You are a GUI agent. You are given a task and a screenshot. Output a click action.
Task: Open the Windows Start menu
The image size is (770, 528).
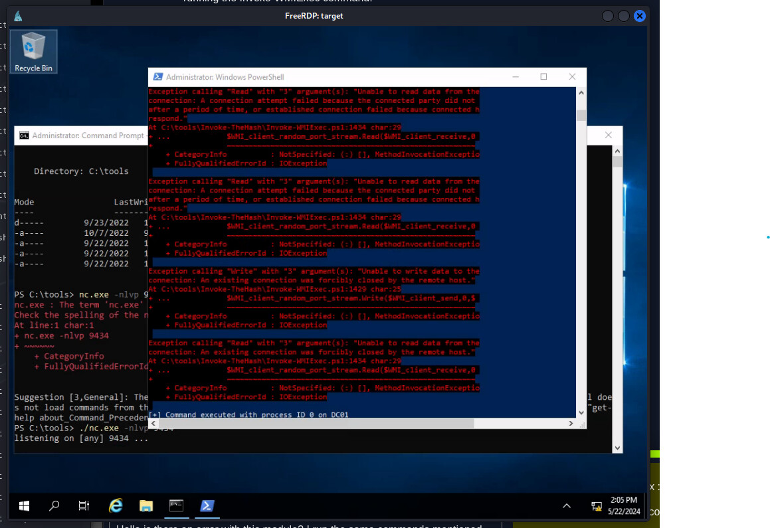coord(24,506)
